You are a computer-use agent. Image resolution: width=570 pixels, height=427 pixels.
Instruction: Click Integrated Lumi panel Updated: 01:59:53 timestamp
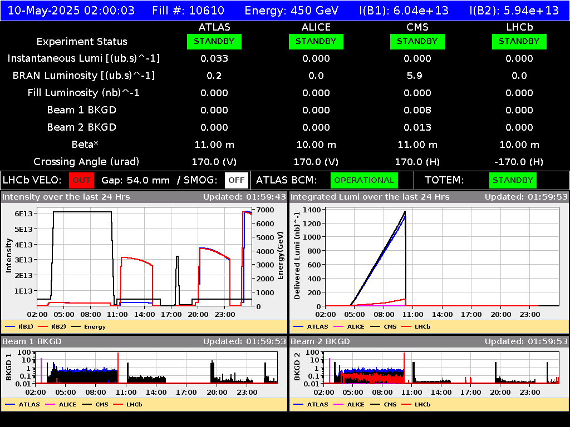coord(525,197)
